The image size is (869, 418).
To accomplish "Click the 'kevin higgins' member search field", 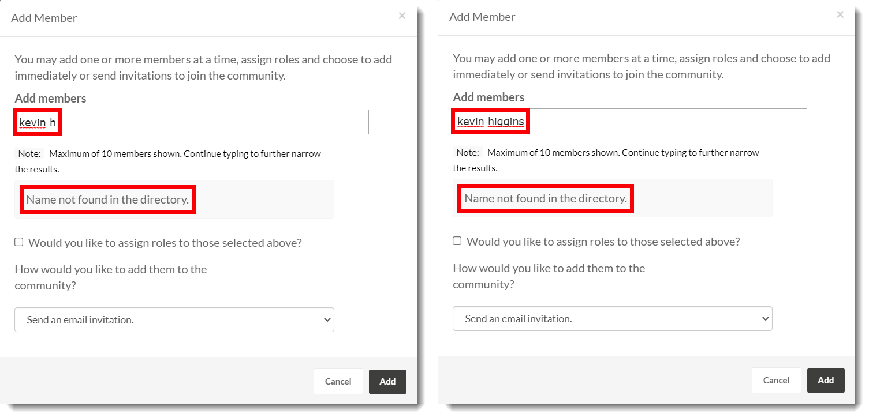I will click(630, 121).
